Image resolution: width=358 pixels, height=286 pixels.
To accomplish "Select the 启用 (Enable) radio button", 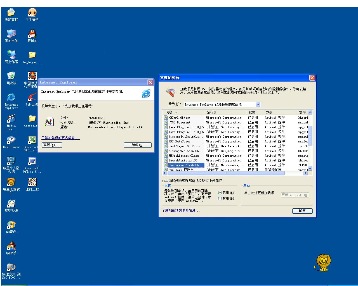I will pyautogui.click(x=220, y=193).
